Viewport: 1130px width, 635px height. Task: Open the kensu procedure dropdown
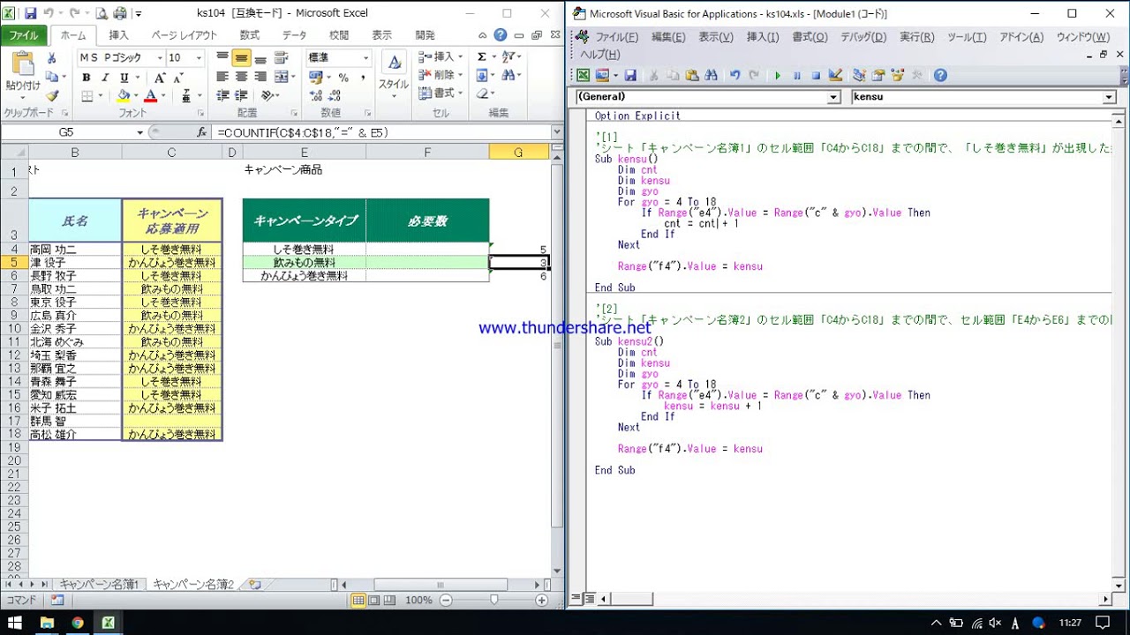coord(1109,97)
